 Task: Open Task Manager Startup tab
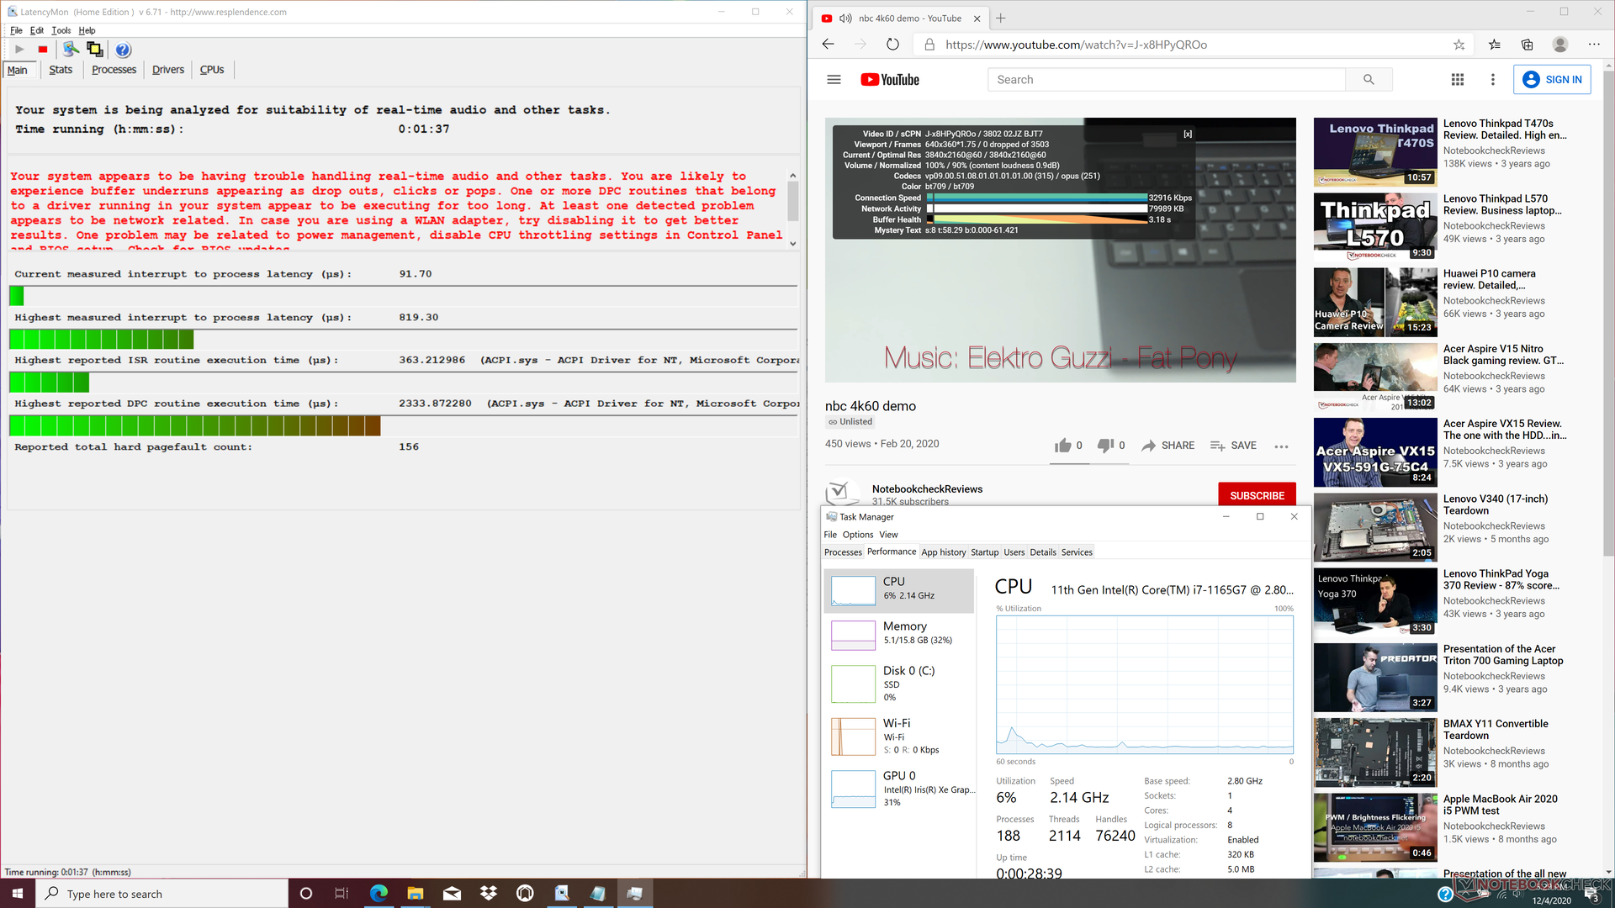pos(984,552)
